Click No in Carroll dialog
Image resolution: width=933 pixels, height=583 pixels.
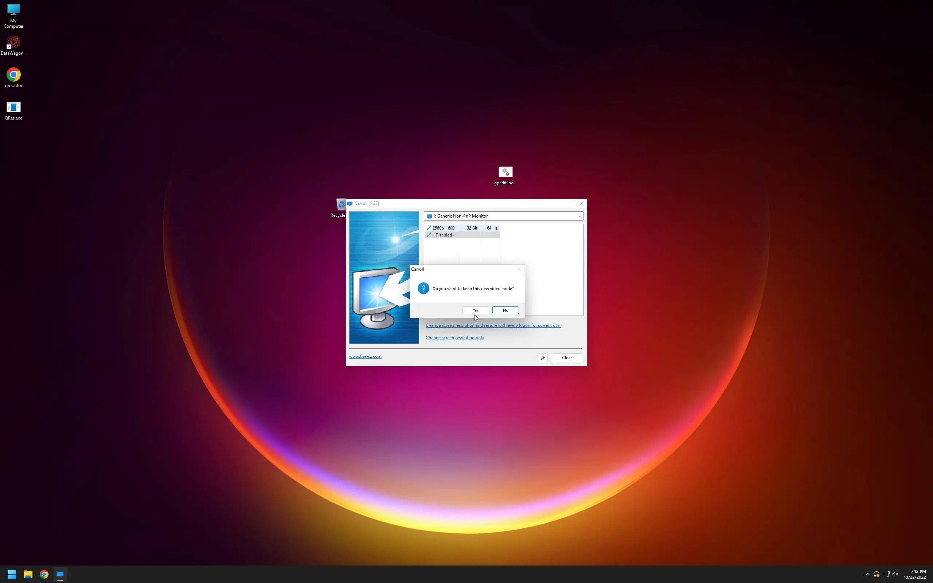click(x=505, y=310)
